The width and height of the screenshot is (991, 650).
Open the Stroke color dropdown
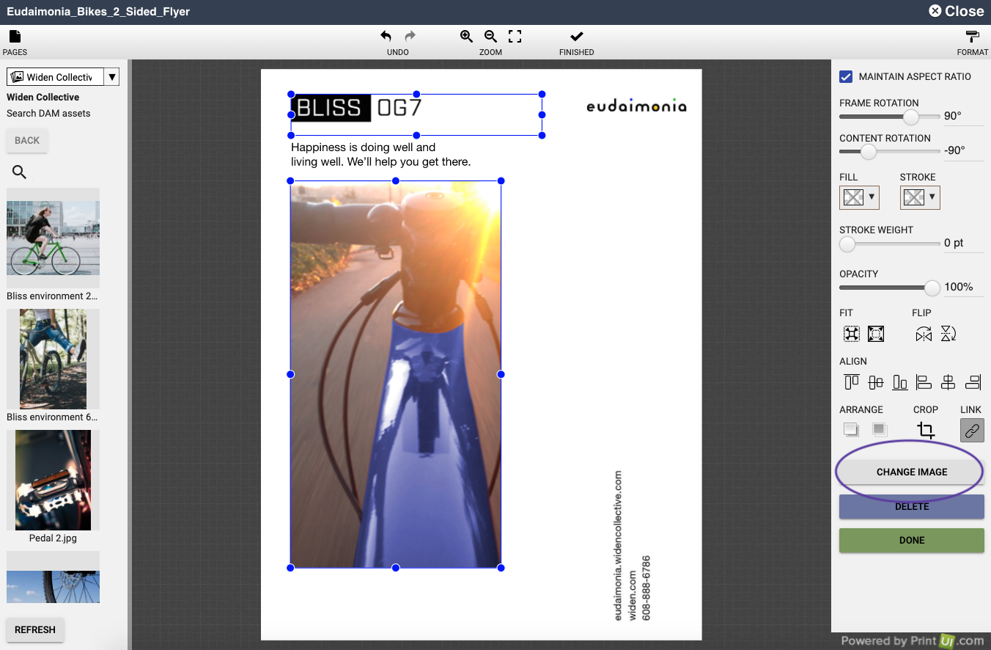920,197
